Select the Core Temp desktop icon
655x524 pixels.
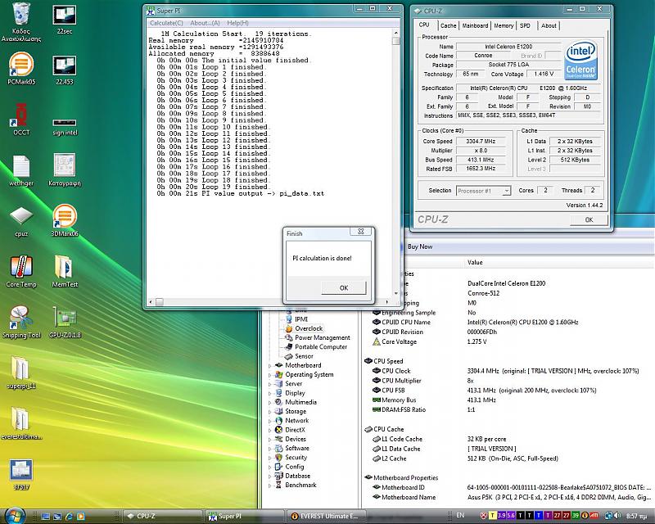(21, 272)
